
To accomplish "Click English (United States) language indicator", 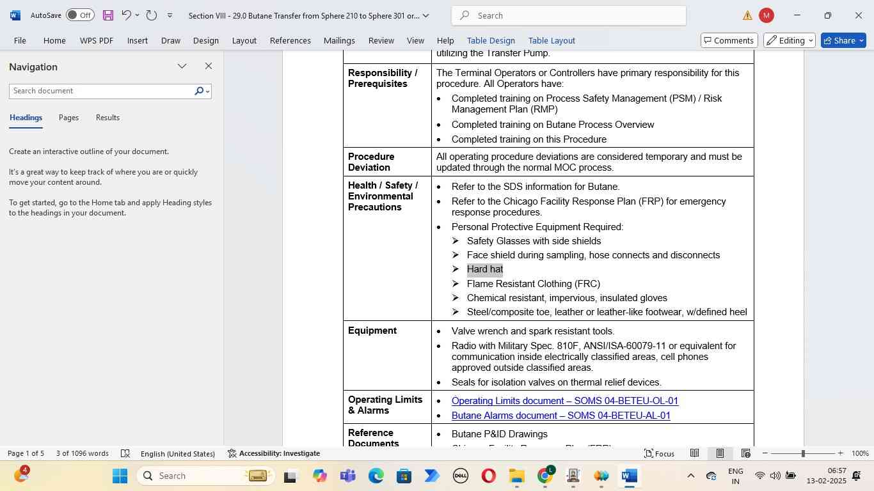I will pos(178,453).
